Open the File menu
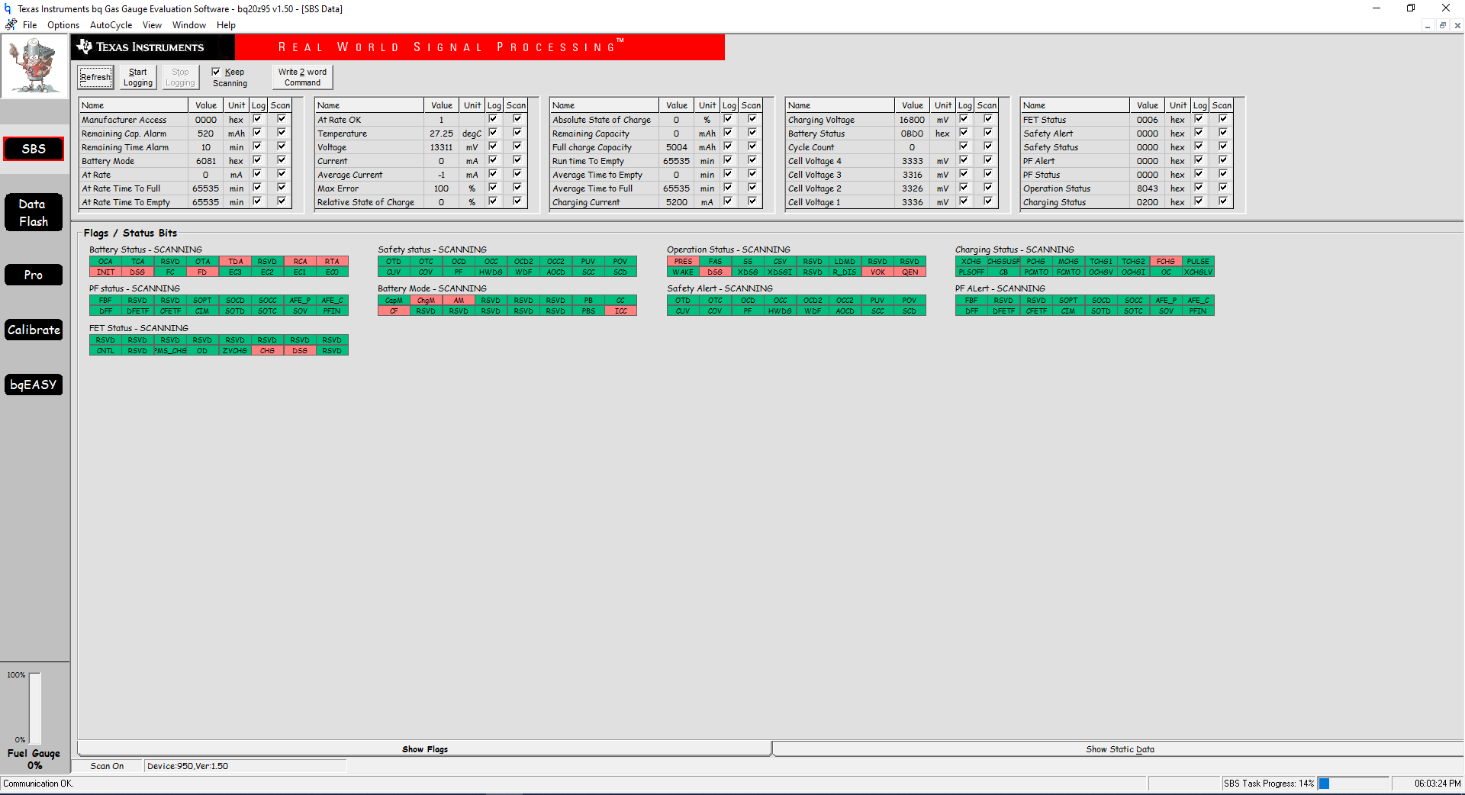Image resolution: width=1465 pixels, height=795 pixels. point(30,24)
